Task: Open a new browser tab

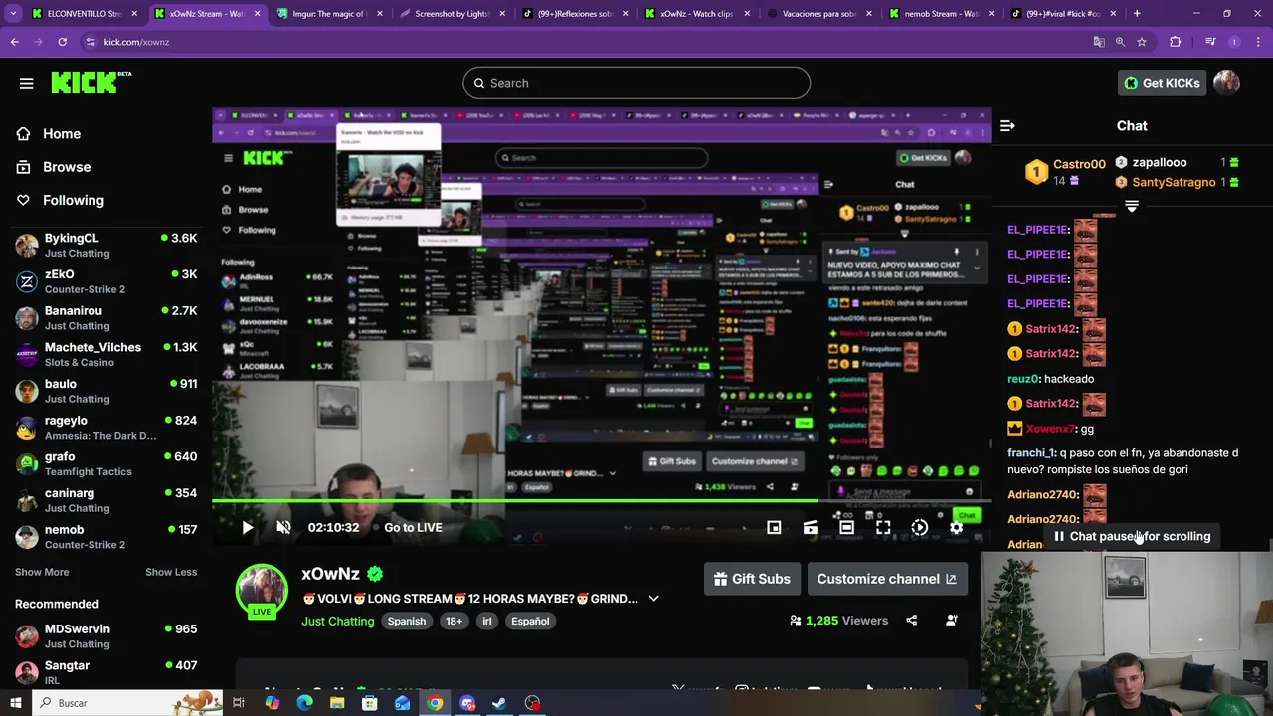Action: pos(1137,14)
